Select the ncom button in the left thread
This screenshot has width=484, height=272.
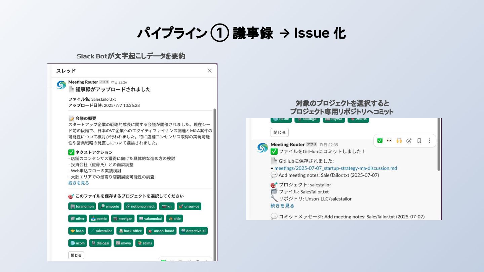click(x=78, y=243)
